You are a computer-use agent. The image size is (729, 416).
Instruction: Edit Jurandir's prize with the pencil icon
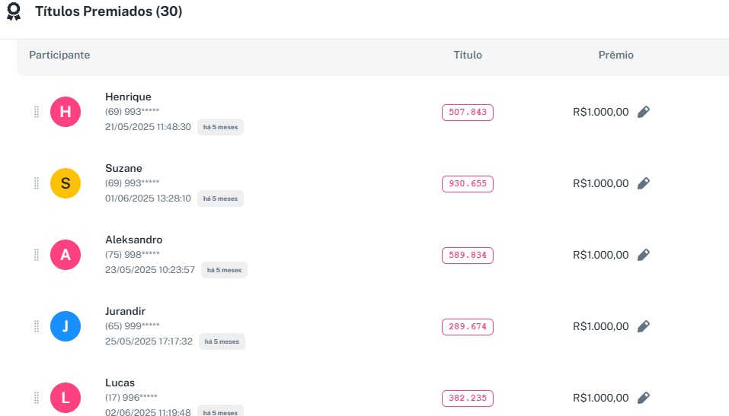[x=644, y=326]
